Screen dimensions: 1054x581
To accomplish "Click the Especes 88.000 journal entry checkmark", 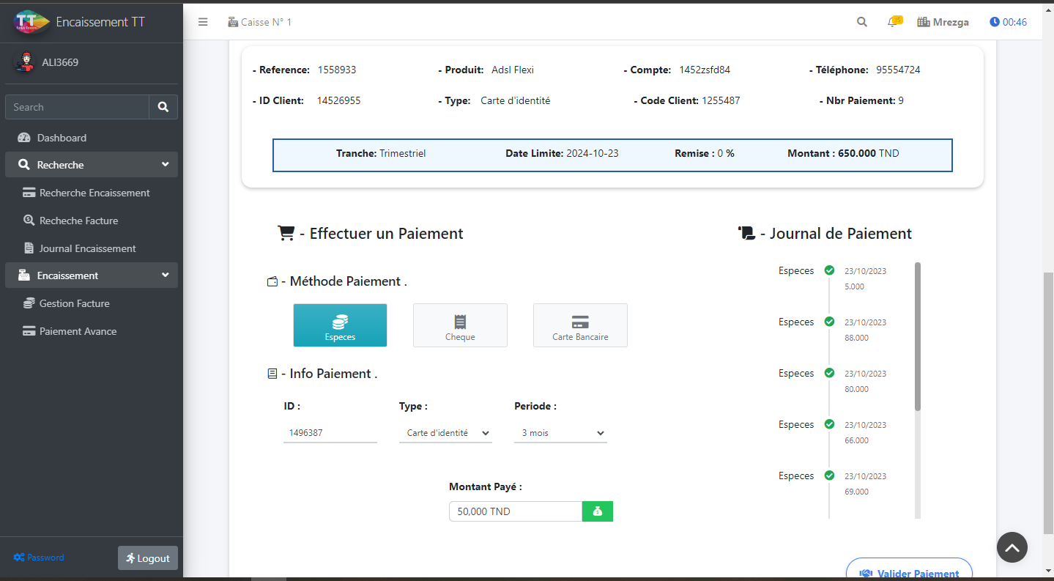I will [829, 322].
